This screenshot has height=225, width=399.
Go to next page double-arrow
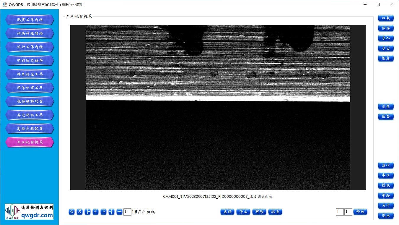click(x=103, y=212)
